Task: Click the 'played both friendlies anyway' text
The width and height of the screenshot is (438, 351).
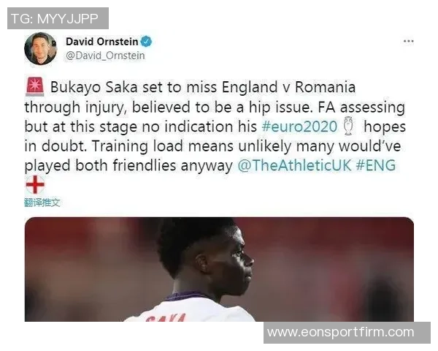Action: pos(128,166)
